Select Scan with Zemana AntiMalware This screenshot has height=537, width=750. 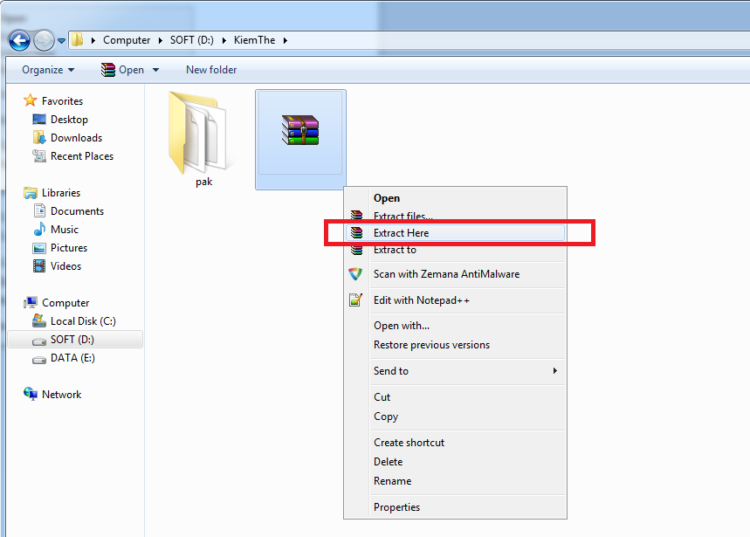pos(445,274)
